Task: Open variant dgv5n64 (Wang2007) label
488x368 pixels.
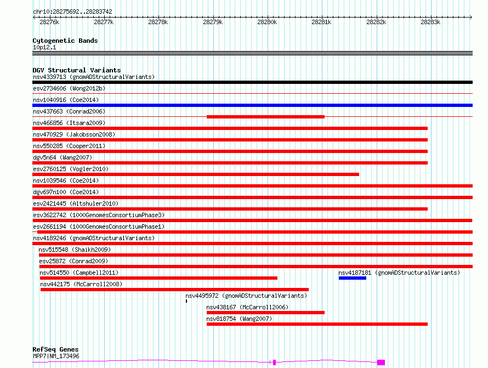Action: pyautogui.click(x=63, y=157)
